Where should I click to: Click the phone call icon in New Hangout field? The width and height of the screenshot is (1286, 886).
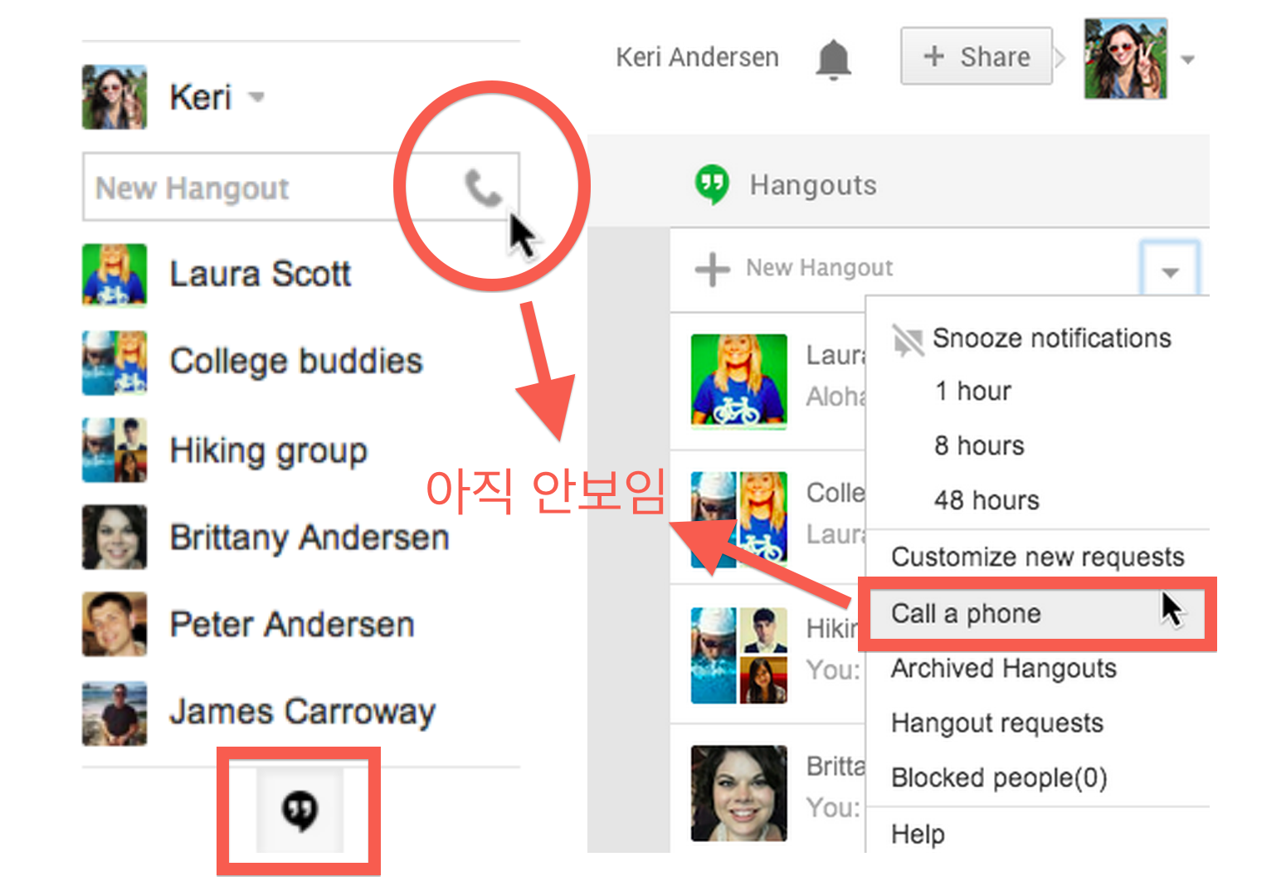pyautogui.click(x=483, y=187)
